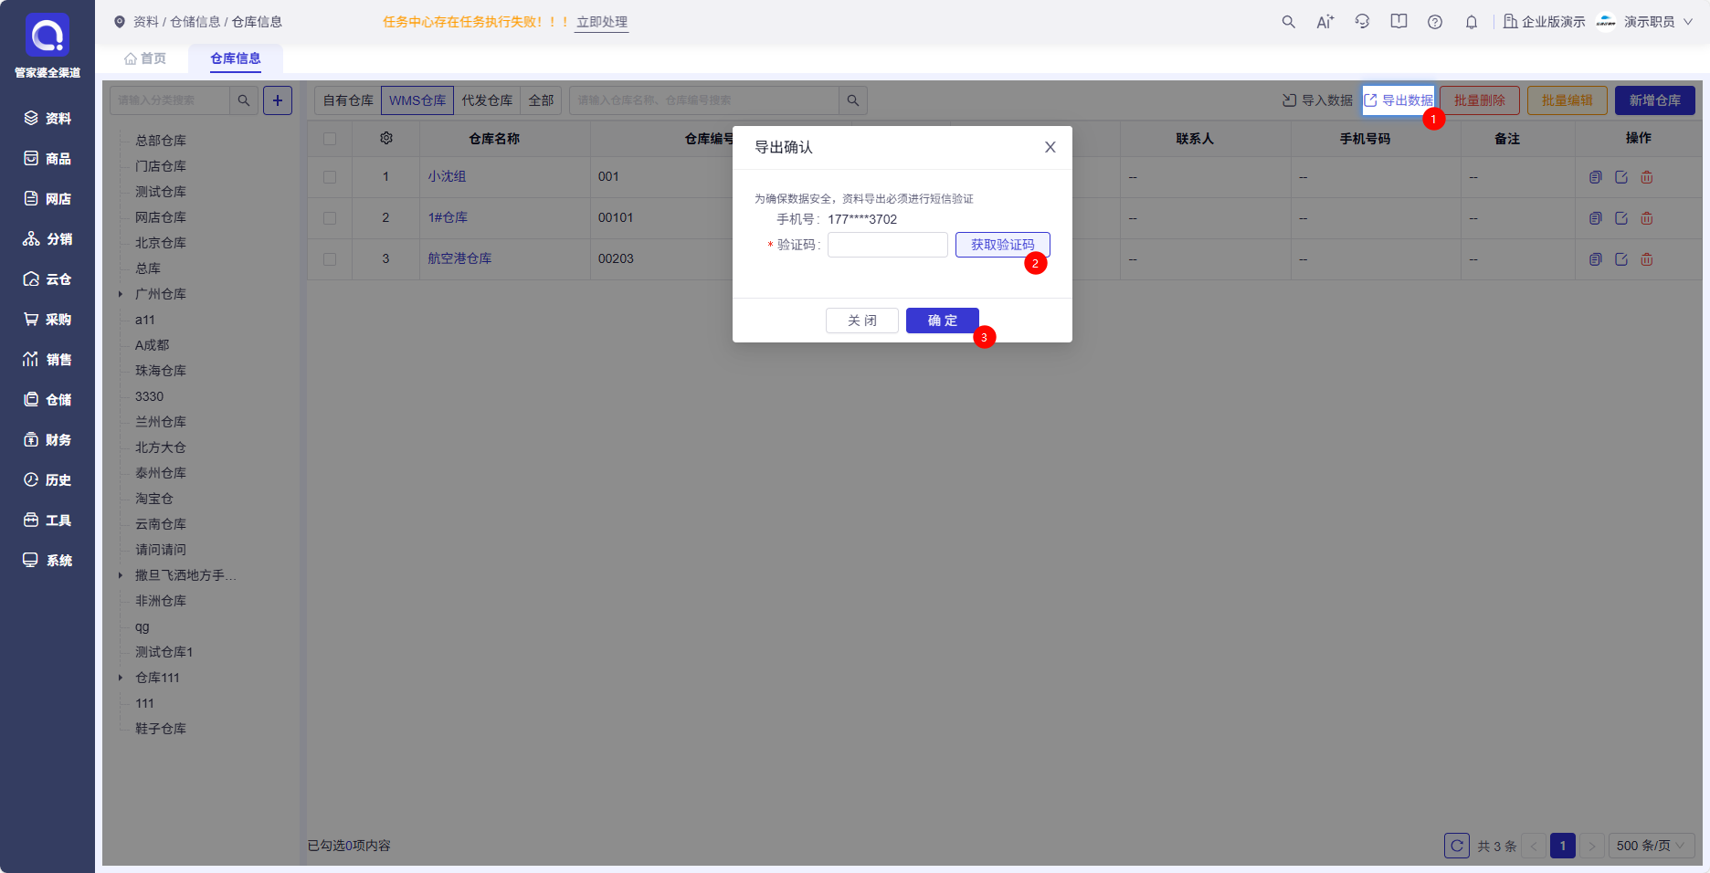Switch to the 首页 tab
This screenshot has height=873, width=1710.
pyautogui.click(x=145, y=58)
